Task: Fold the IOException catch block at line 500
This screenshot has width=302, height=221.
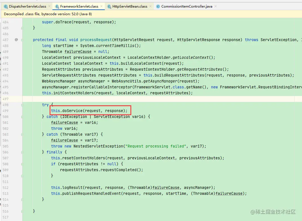Action: coord(22,117)
